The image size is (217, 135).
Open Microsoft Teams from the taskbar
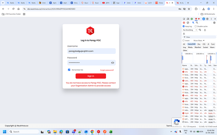[74, 132]
